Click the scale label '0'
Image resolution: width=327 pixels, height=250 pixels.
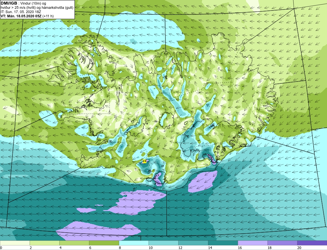tap(1, 248)
